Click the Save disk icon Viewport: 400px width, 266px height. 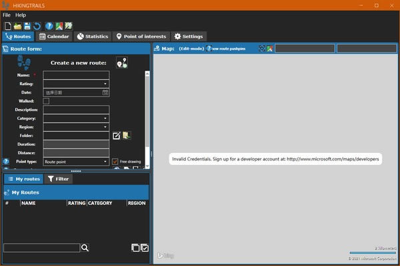tap(27, 25)
